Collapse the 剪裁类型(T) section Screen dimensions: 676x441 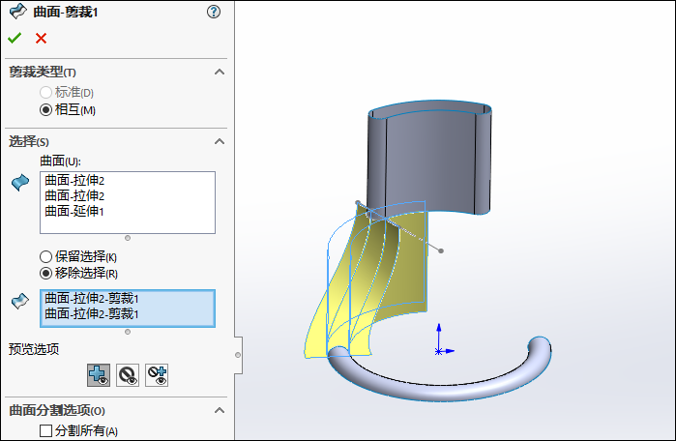pos(220,72)
